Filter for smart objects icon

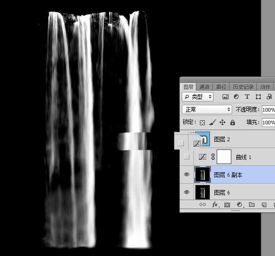click(x=269, y=97)
